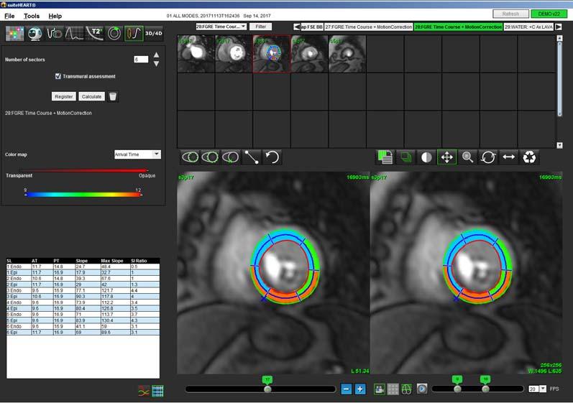The width and height of the screenshot is (573, 403).
Task: Open the globe viewer mode icon
Action: click(x=35, y=34)
